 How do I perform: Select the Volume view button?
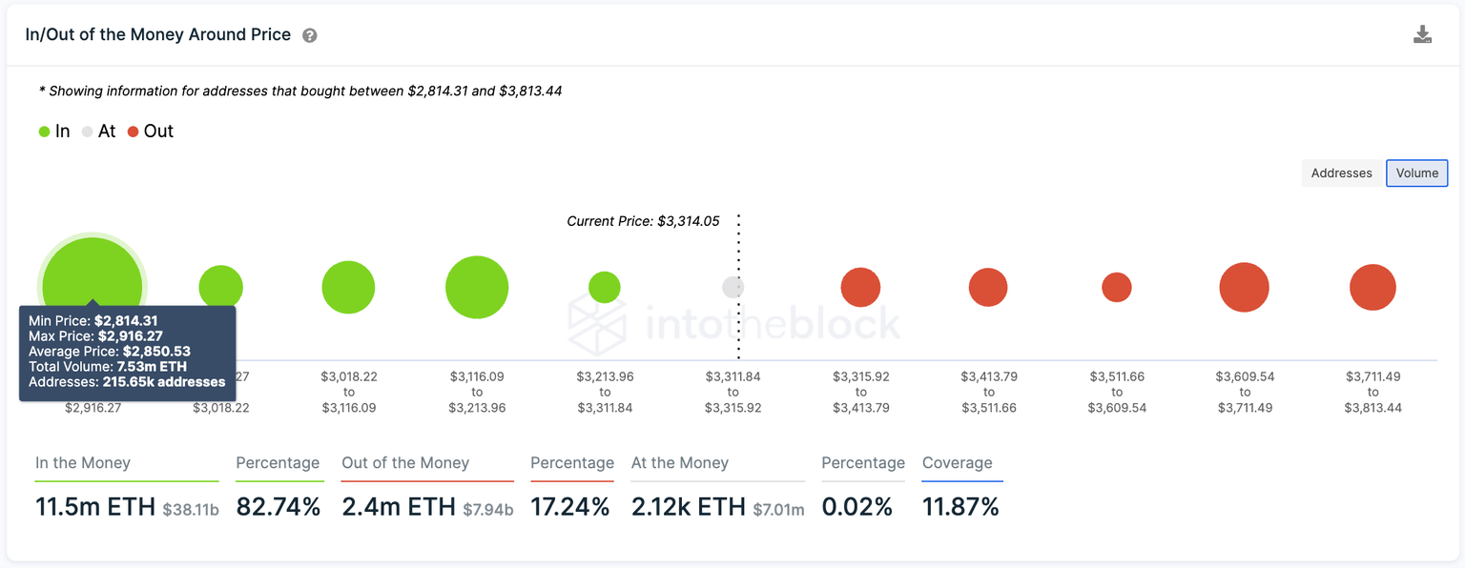pos(1416,173)
